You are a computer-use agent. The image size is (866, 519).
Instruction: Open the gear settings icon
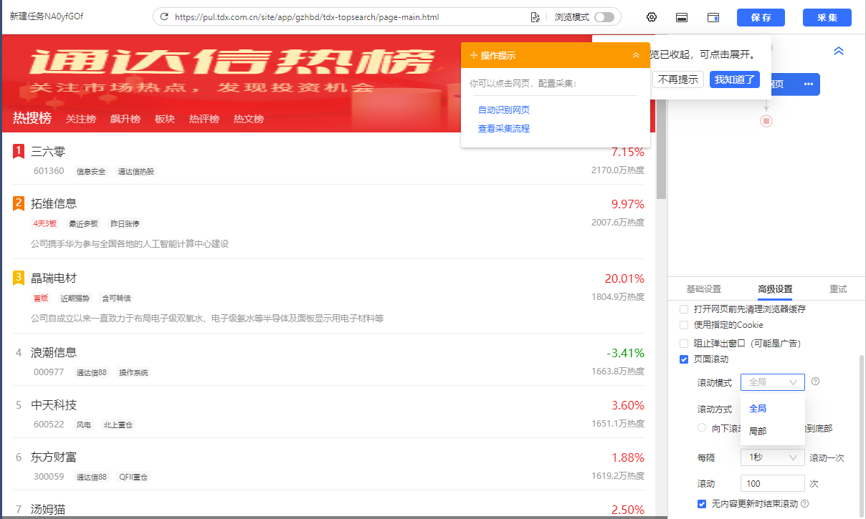coord(652,17)
